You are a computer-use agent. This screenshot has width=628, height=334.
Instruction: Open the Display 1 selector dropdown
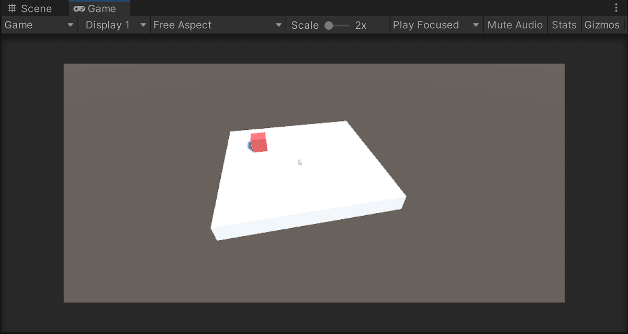(114, 25)
